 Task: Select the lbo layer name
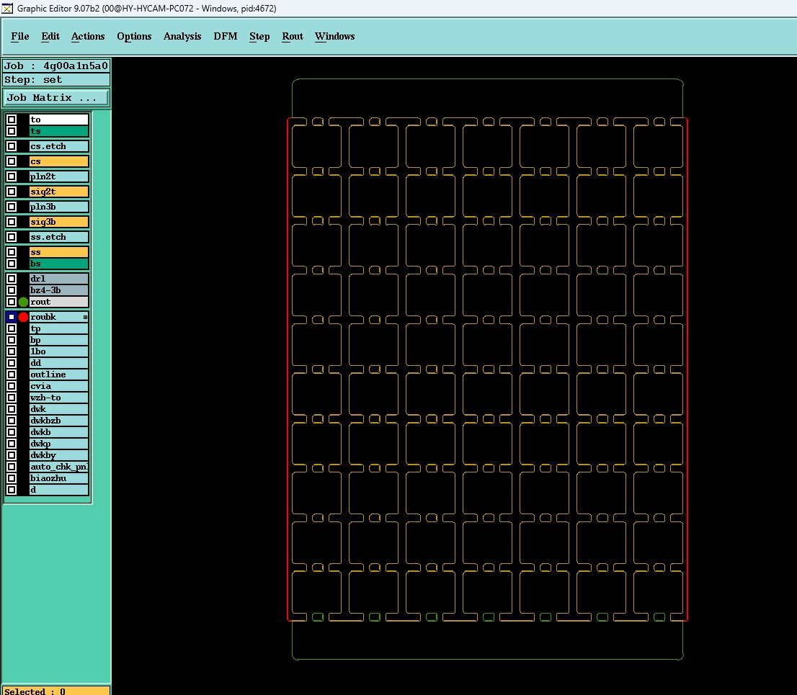(59, 352)
